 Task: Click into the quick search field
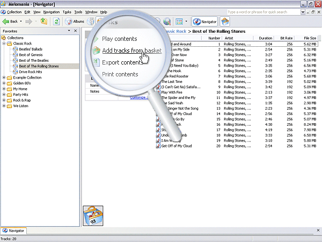[264, 12]
